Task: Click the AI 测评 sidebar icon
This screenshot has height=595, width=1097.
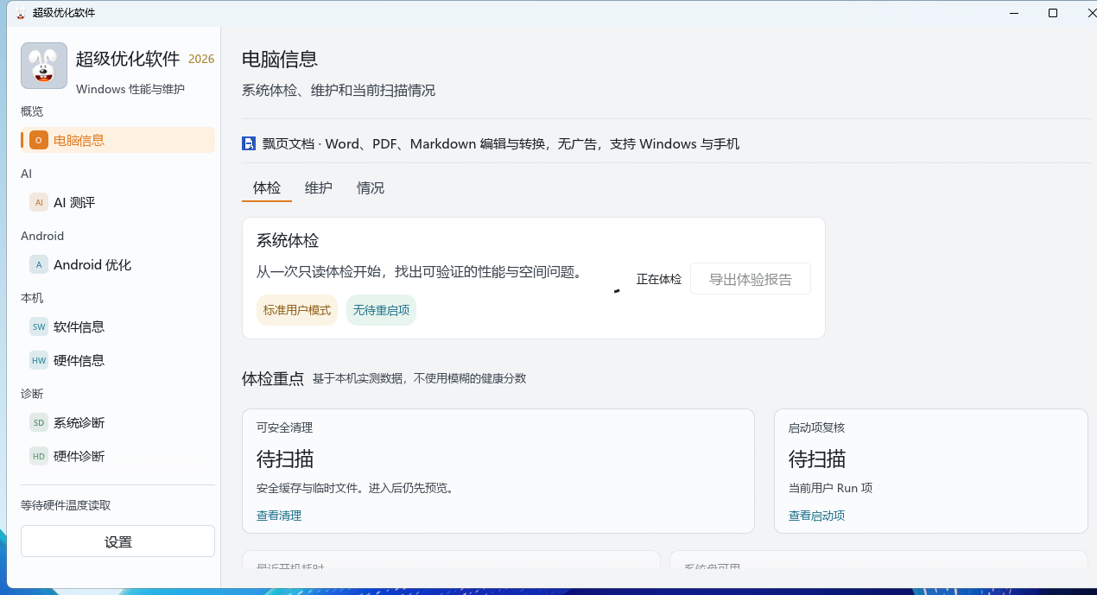Action: [x=39, y=202]
